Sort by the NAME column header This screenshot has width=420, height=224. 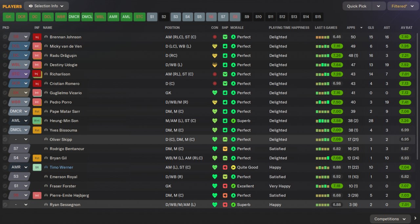pos(48,28)
